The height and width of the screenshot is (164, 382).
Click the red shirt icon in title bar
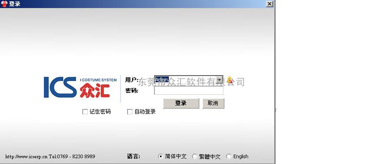4,4
